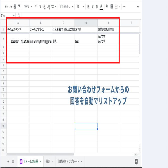Click the 個人 cell
This screenshot has width=168, height=168.
[x=63, y=39]
